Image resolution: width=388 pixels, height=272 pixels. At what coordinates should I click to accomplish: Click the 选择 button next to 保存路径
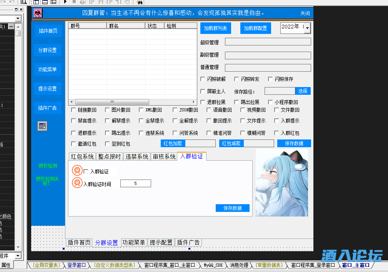[302, 91]
